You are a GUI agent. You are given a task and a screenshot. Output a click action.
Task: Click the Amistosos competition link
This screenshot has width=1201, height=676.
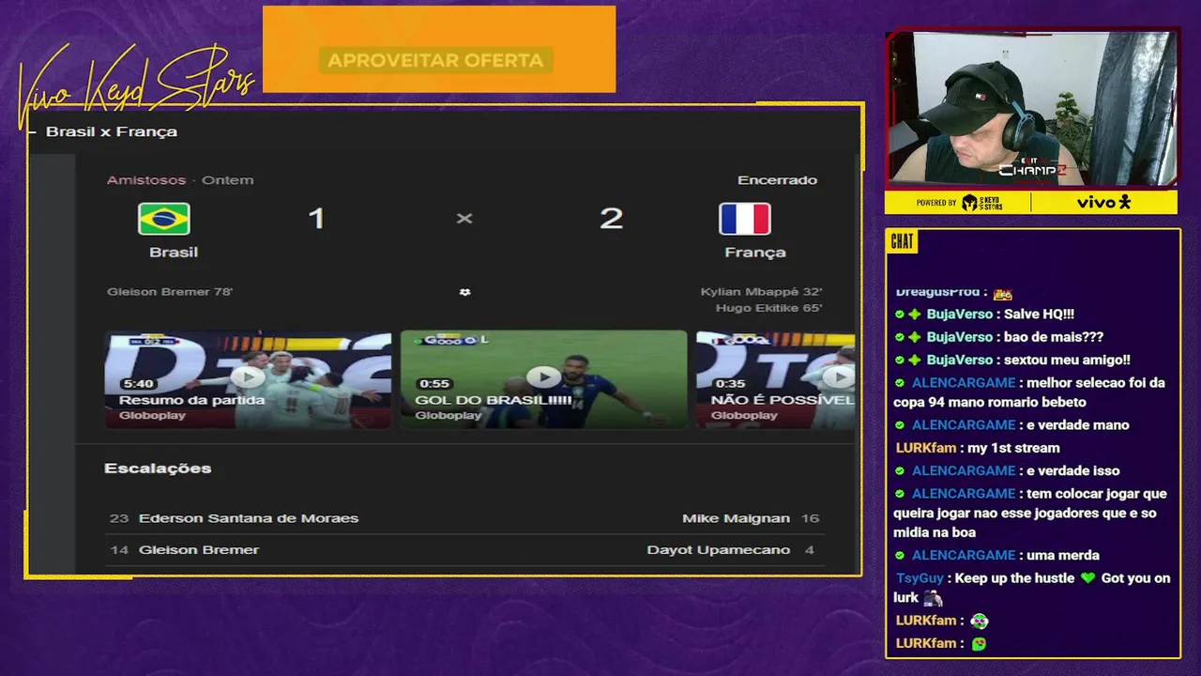point(146,180)
